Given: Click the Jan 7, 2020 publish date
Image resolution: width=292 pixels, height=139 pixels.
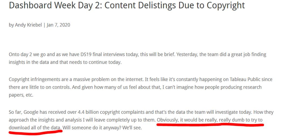Looking at the screenshot, I should (x=58, y=25).
